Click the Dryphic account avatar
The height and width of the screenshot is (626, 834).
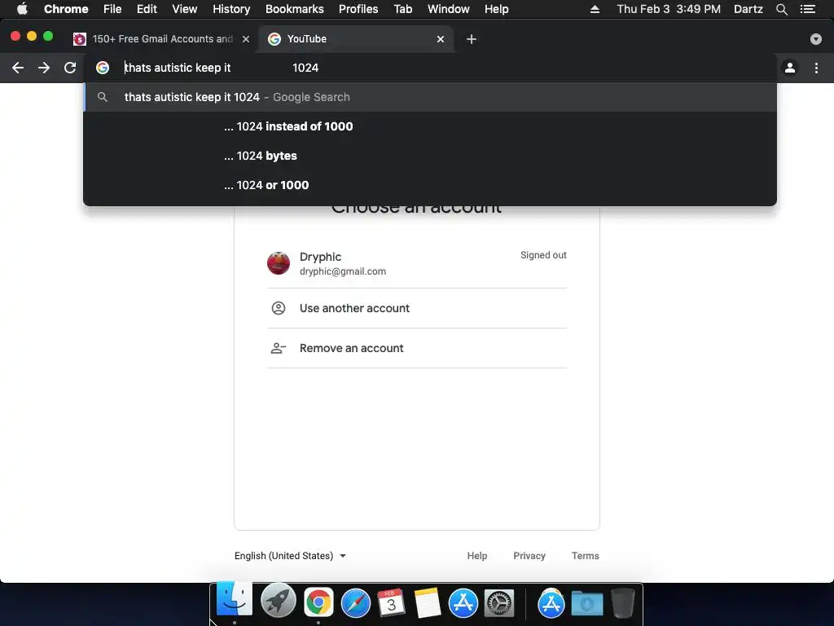[279, 263]
